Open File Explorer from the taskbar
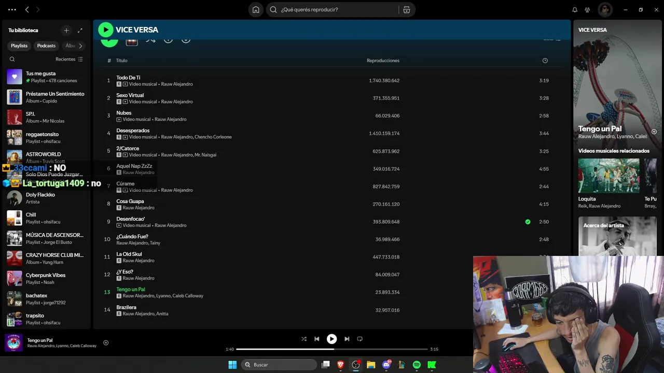 point(371,365)
